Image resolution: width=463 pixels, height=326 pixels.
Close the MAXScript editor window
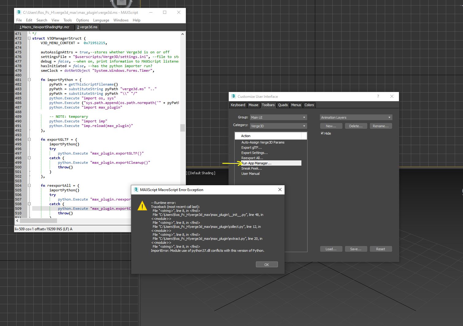click(179, 12)
